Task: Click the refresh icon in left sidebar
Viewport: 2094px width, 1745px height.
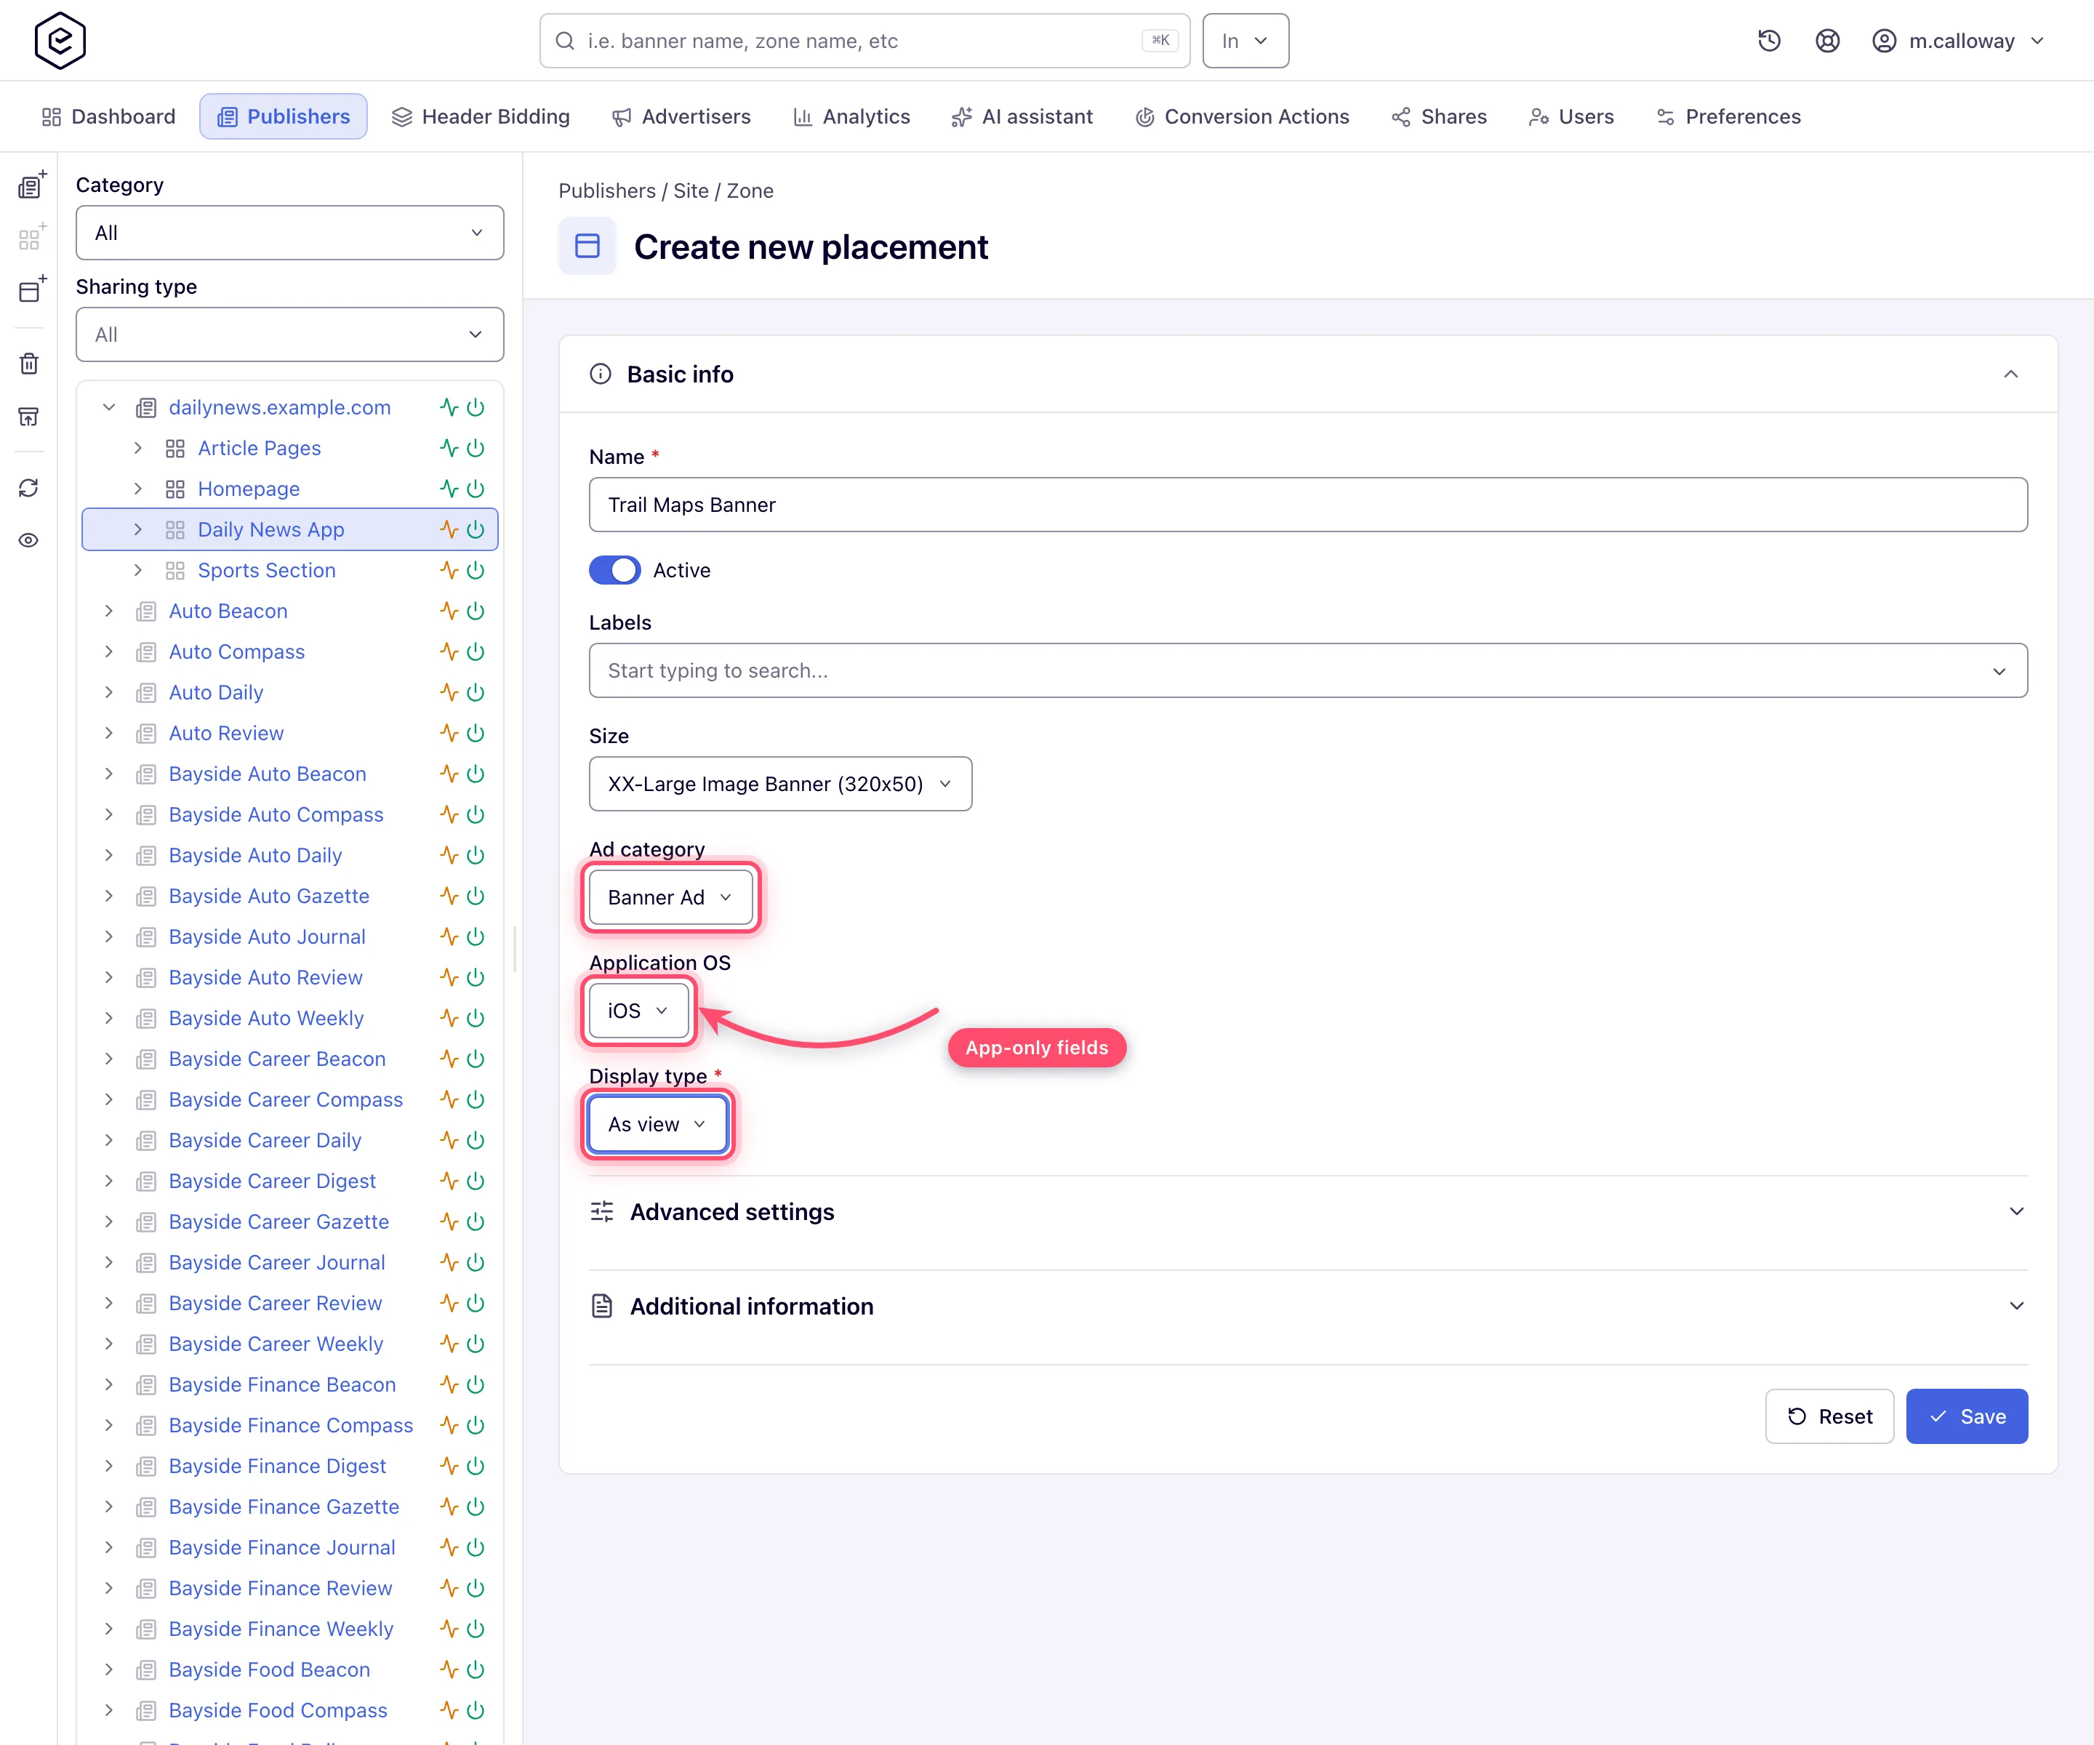Action: [29, 488]
